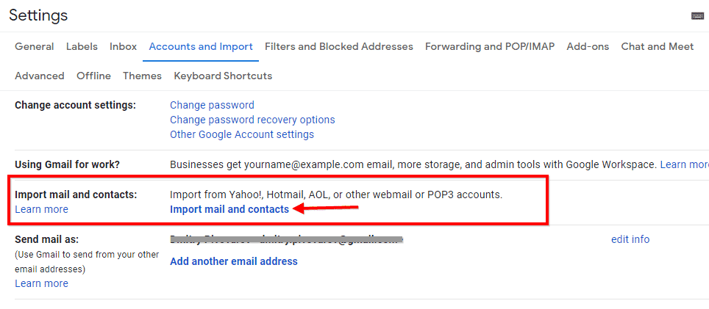Open the Chat and Meet tab

[x=658, y=46]
